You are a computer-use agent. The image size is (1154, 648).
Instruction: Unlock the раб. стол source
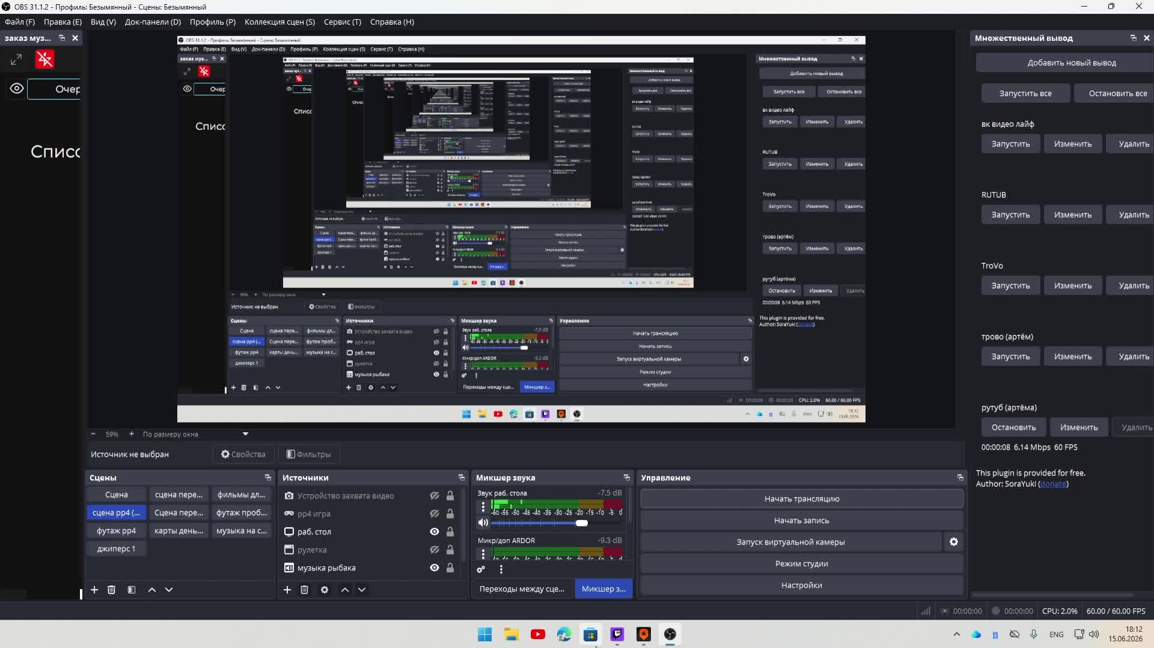pyautogui.click(x=450, y=532)
